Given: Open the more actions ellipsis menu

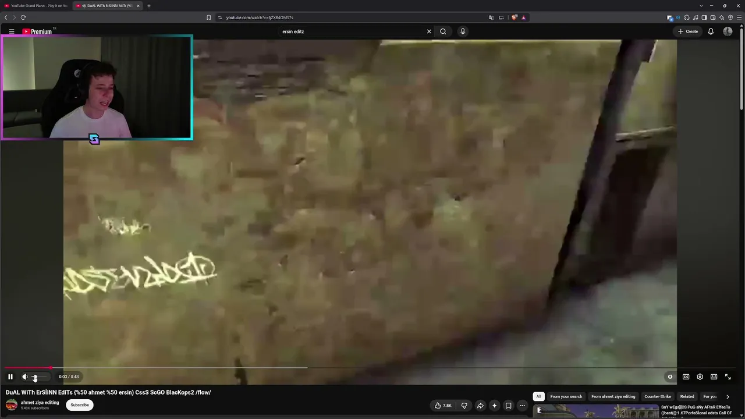Looking at the screenshot, I should tap(522, 406).
